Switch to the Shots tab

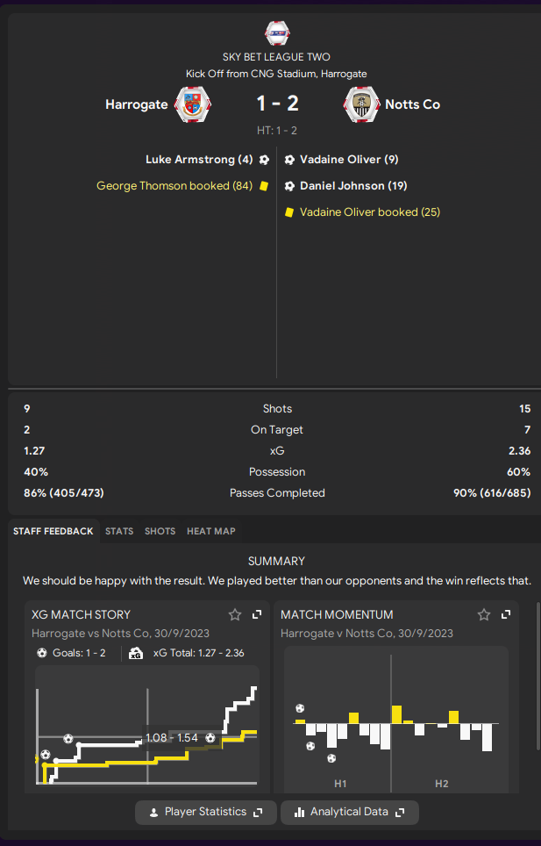tap(160, 532)
